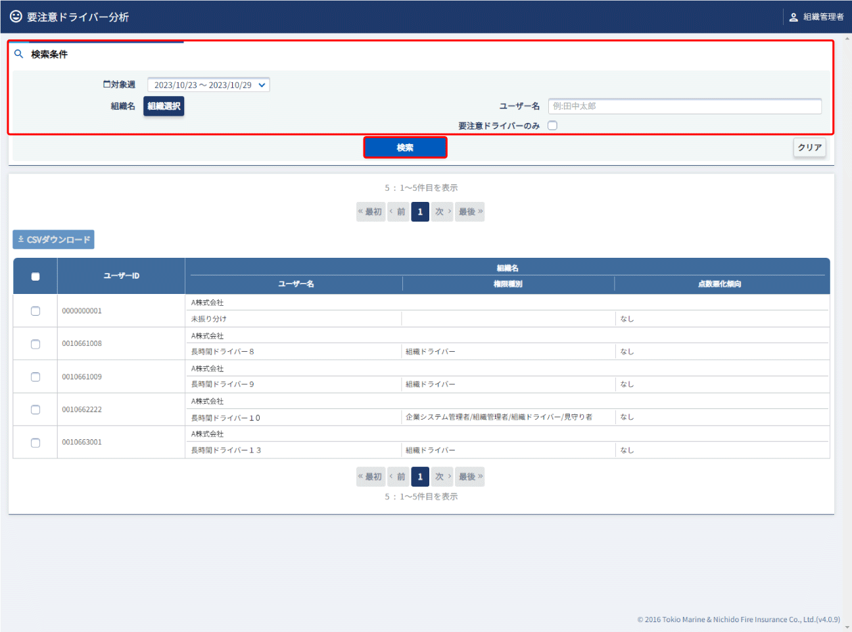The image size is (852, 632).
Task: Toggle the select-all checkbox in table header
Action: (35, 276)
